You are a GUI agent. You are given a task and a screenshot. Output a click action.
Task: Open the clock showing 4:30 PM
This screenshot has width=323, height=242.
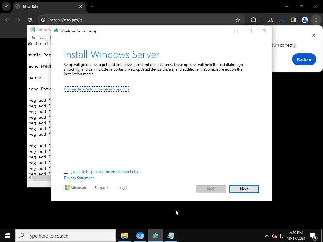(x=296, y=236)
